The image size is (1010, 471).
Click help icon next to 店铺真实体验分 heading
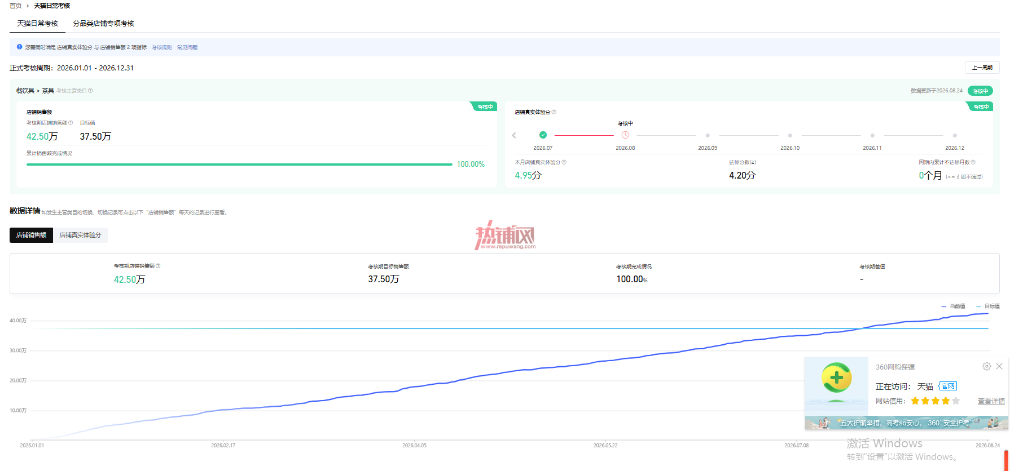point(554,112)
